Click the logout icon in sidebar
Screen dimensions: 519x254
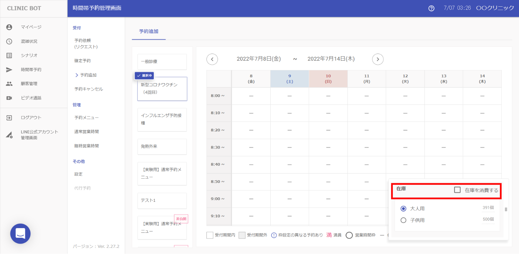click(x=9, y=118)
